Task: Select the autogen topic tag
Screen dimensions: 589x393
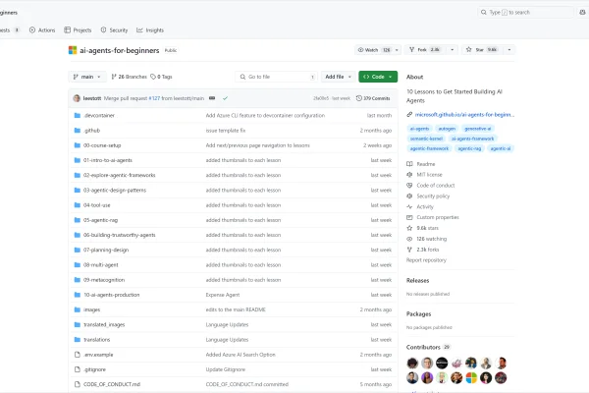Action: 447,129
